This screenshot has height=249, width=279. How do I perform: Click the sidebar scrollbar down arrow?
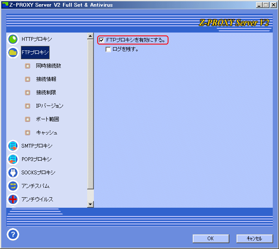click(90, 204)
